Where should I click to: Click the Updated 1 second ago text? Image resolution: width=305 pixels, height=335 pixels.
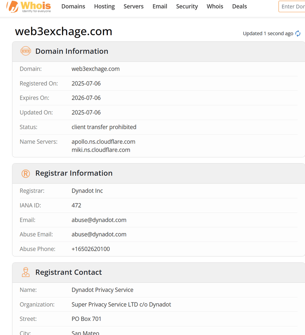point(268,34)
